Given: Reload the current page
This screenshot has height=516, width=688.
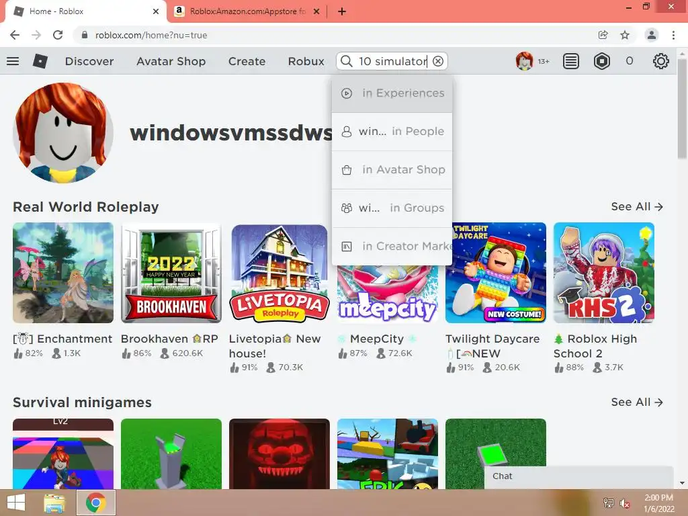Looking at the screenshot, I should coord(58,35).
